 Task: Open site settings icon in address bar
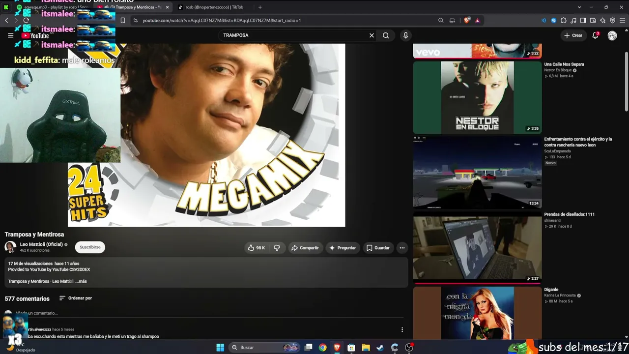136,21
